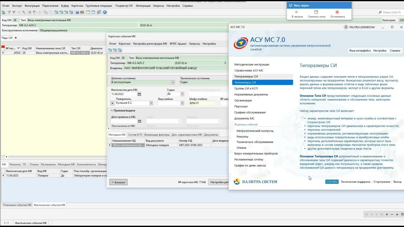Switch to the Состав КСП tab
Viewport: 404px width, 227px height.
(x=135, y=135)
